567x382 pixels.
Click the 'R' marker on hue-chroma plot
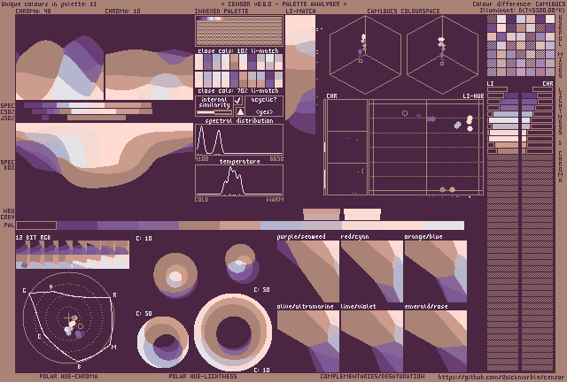coord(114,295)
